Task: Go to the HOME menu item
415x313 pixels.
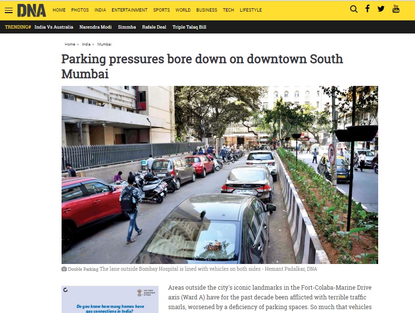Action: tap(59, 10)
